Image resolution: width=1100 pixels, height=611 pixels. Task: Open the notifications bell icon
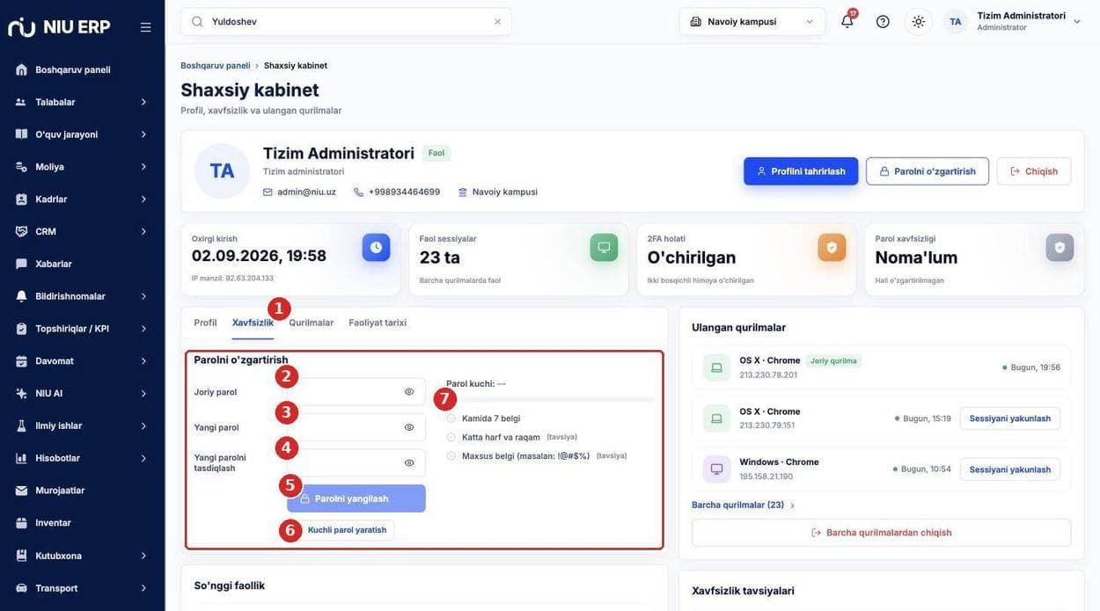847,21
